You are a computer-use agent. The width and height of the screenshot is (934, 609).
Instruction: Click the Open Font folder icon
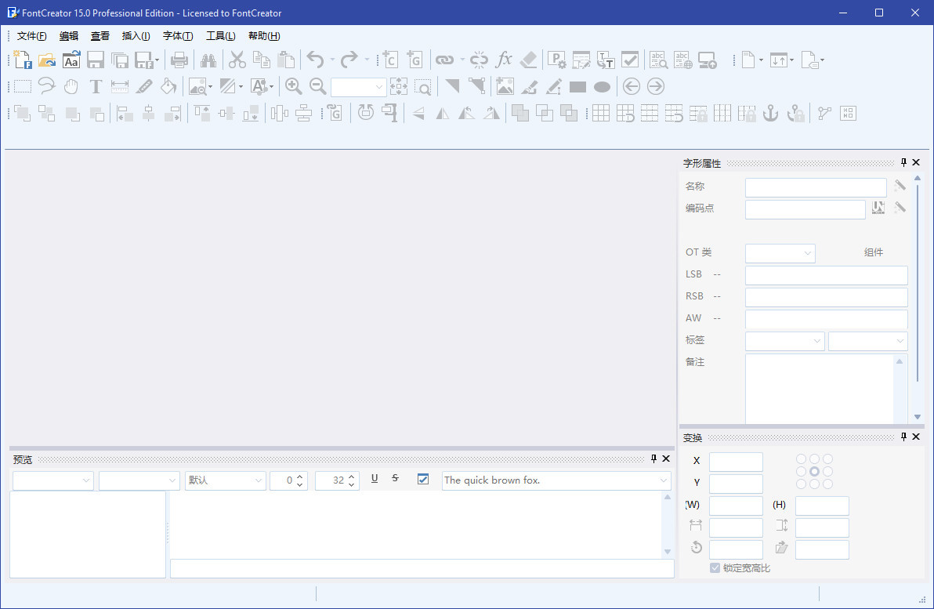pyautogui.click(x=47, y=60)
